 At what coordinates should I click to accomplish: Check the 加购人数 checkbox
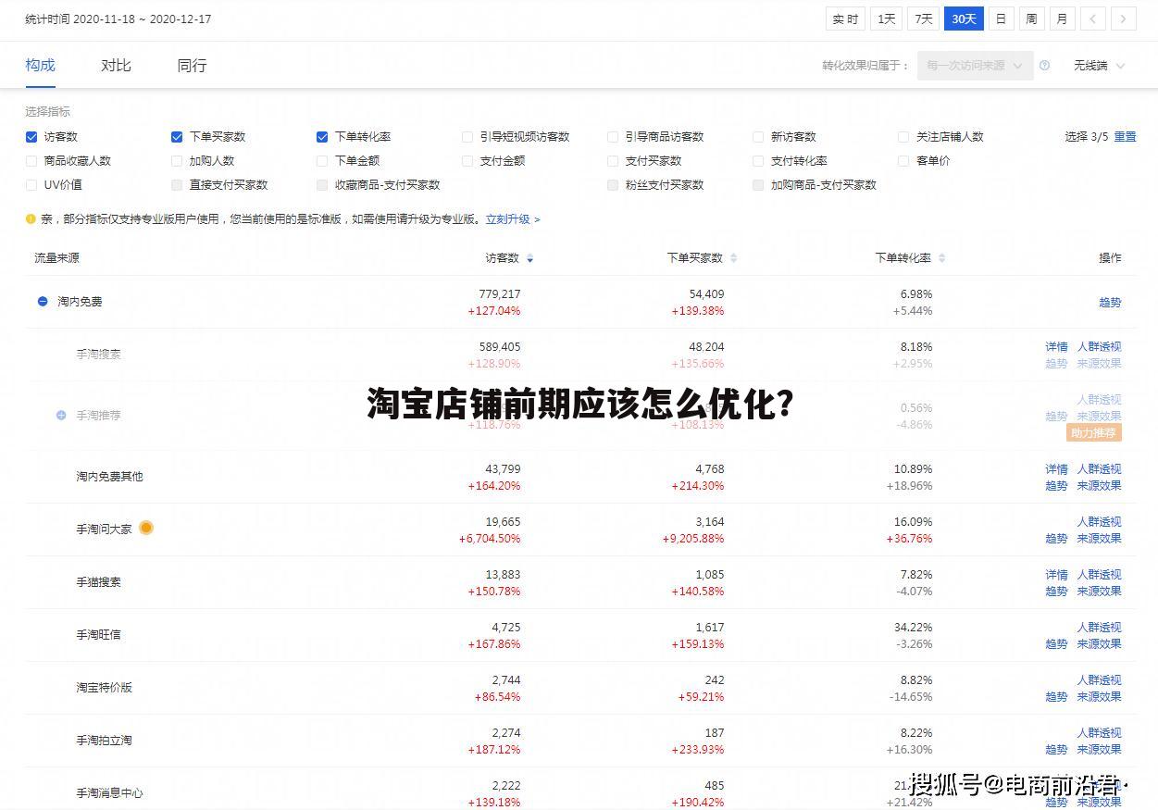point(177,161)
